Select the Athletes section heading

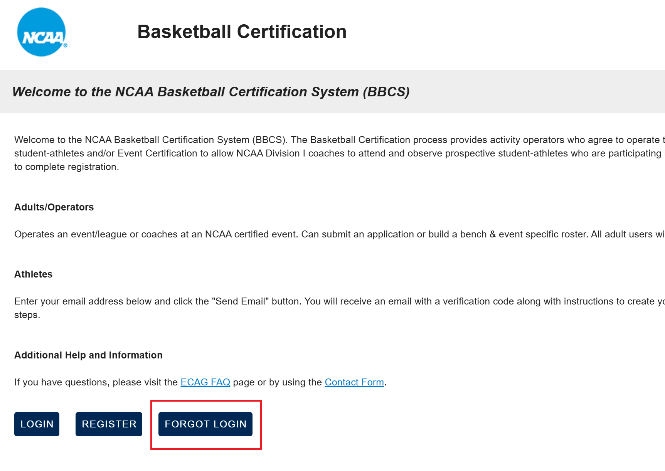click(34, 274)
